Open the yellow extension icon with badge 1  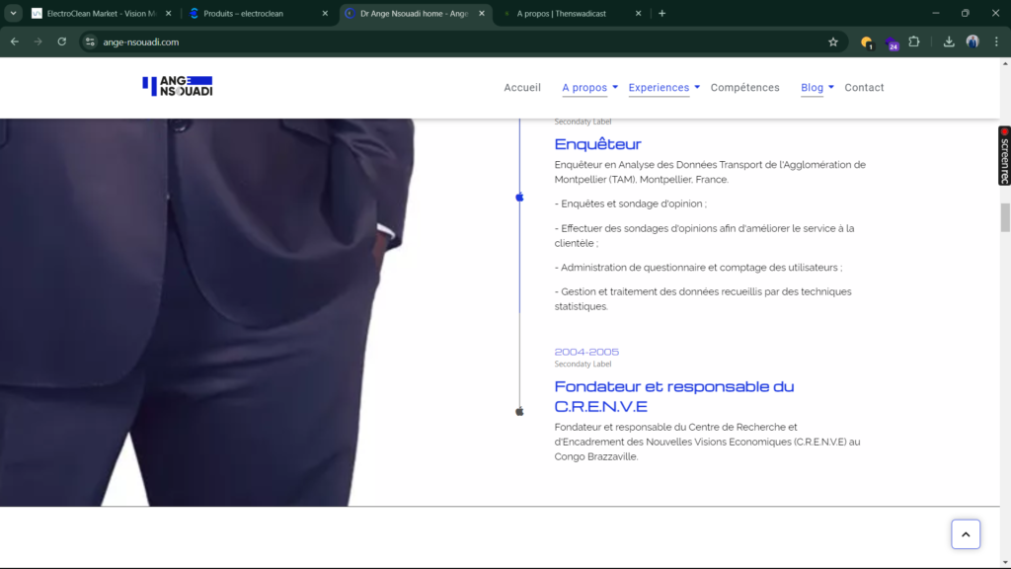click(x=867, y=42)
